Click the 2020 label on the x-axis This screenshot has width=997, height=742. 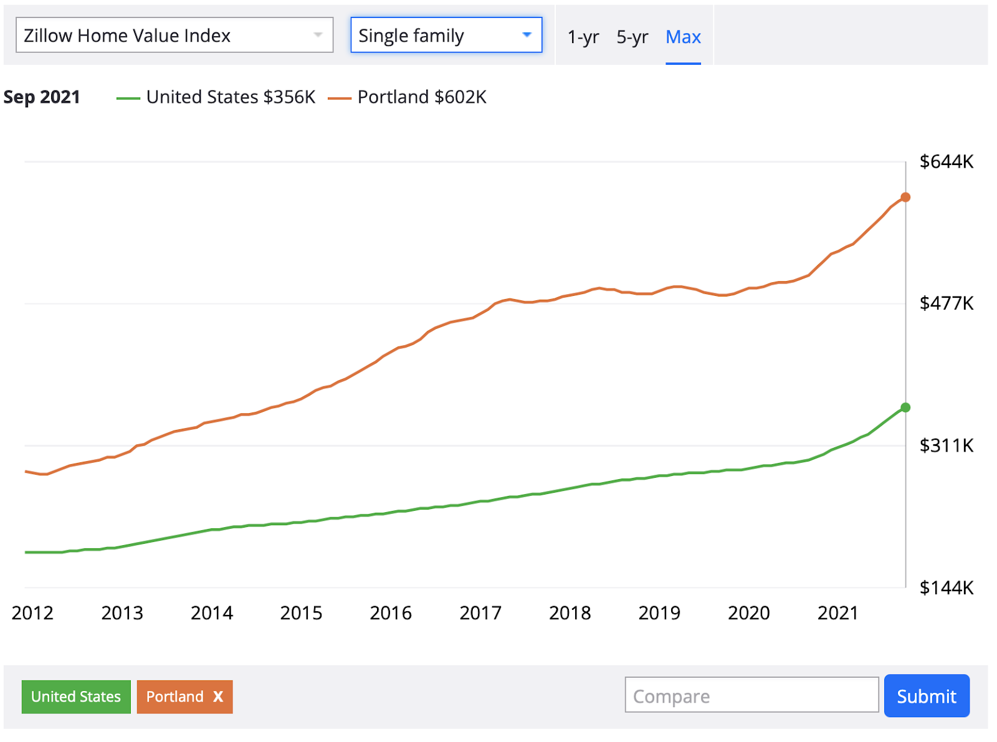click(x=748, y=613)
